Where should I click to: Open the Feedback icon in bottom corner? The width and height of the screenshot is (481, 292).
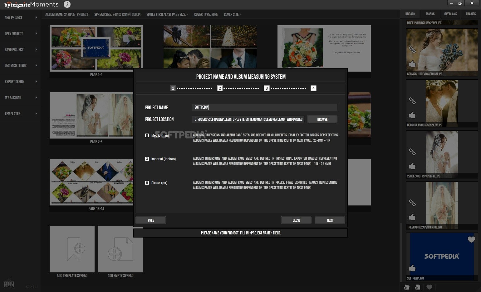pyautogui.click(x=9, y=284)
